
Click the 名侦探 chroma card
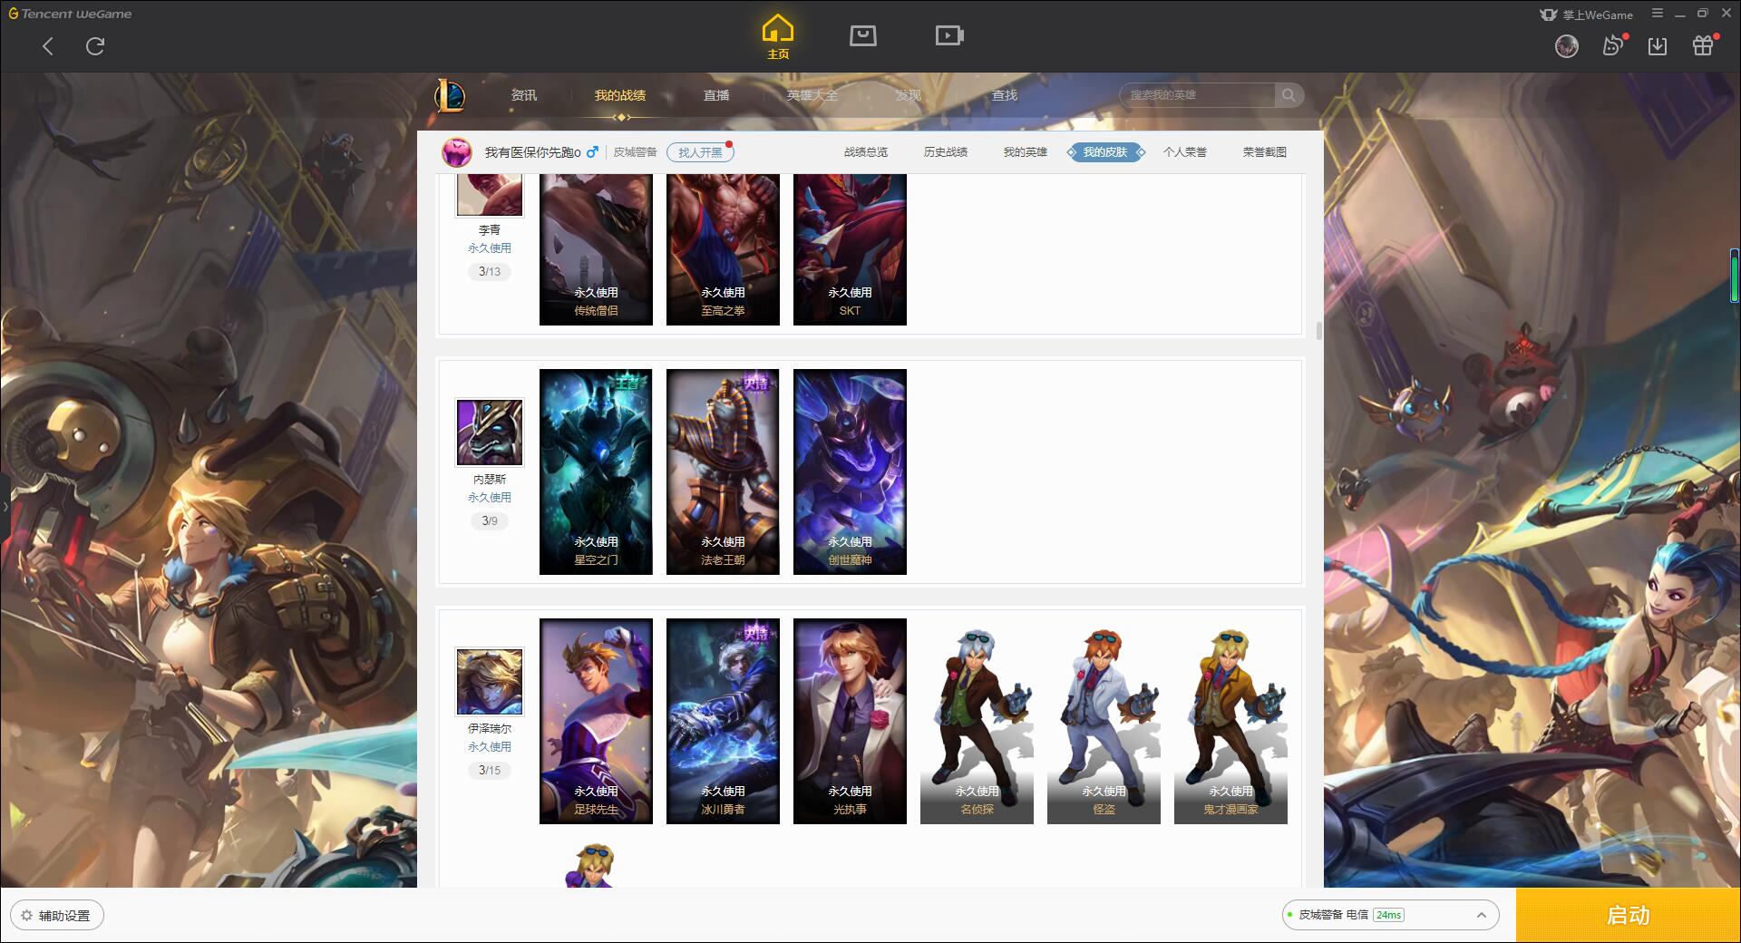[977, 721]
